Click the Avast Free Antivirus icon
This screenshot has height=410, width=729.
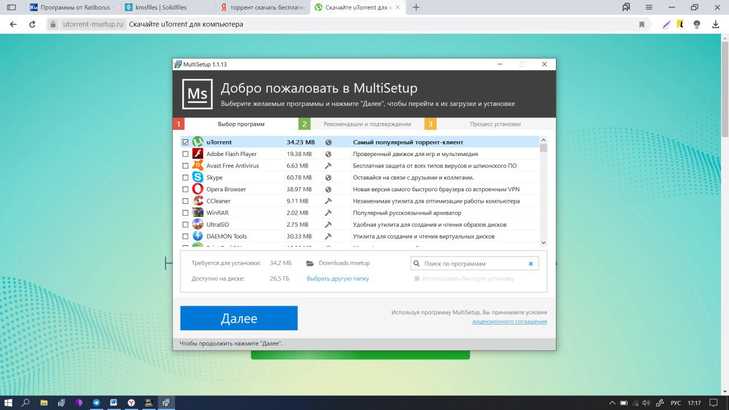pyautogui.click(x=198, y=166)
